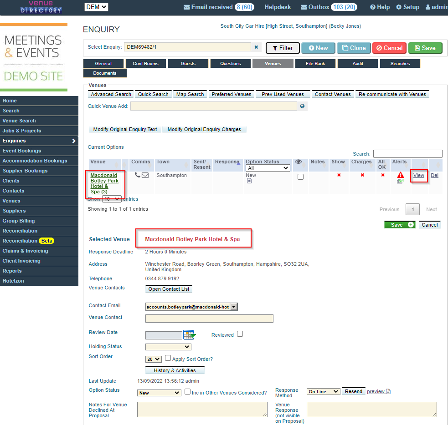The image size is (448, 425).
Task: Toggle the Reviewed checkbox
Action: click(240, 334)
